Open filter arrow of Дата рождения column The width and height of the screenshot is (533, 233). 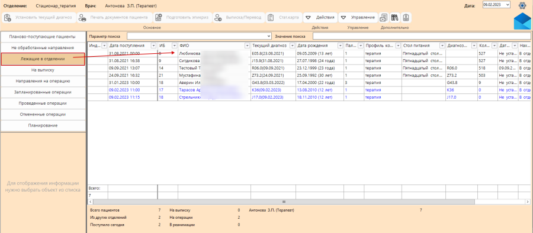click(340, 46)
